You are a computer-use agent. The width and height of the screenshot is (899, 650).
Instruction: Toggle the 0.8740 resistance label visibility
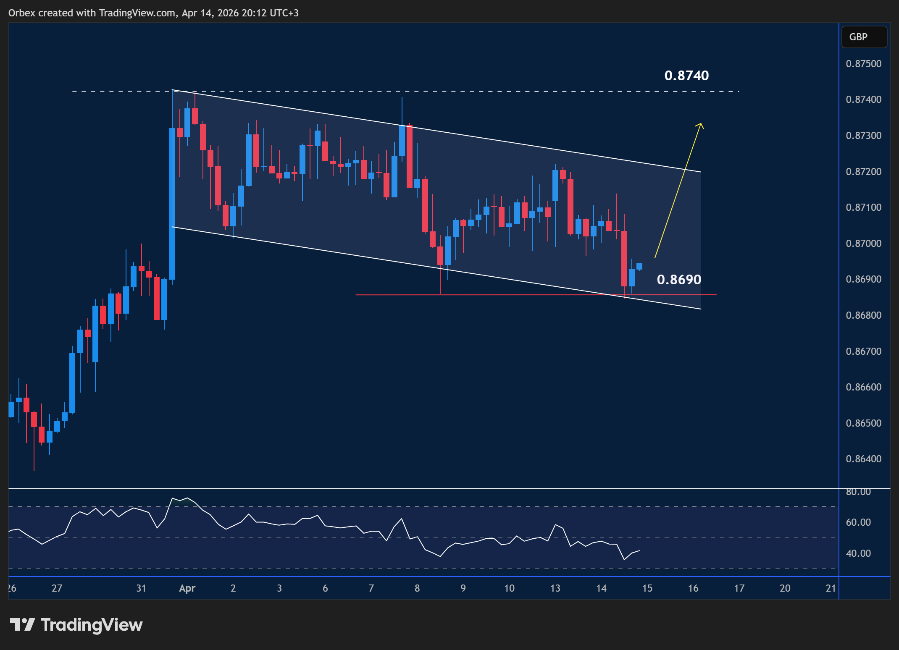686,76
